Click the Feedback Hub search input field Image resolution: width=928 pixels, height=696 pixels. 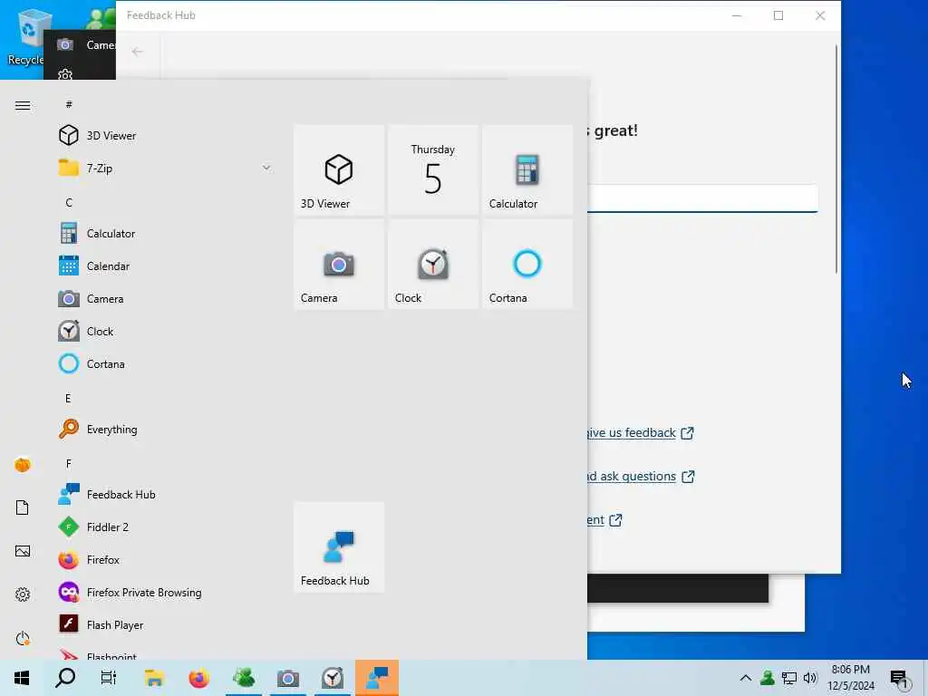pyautogui.click(x=702, y=198)
